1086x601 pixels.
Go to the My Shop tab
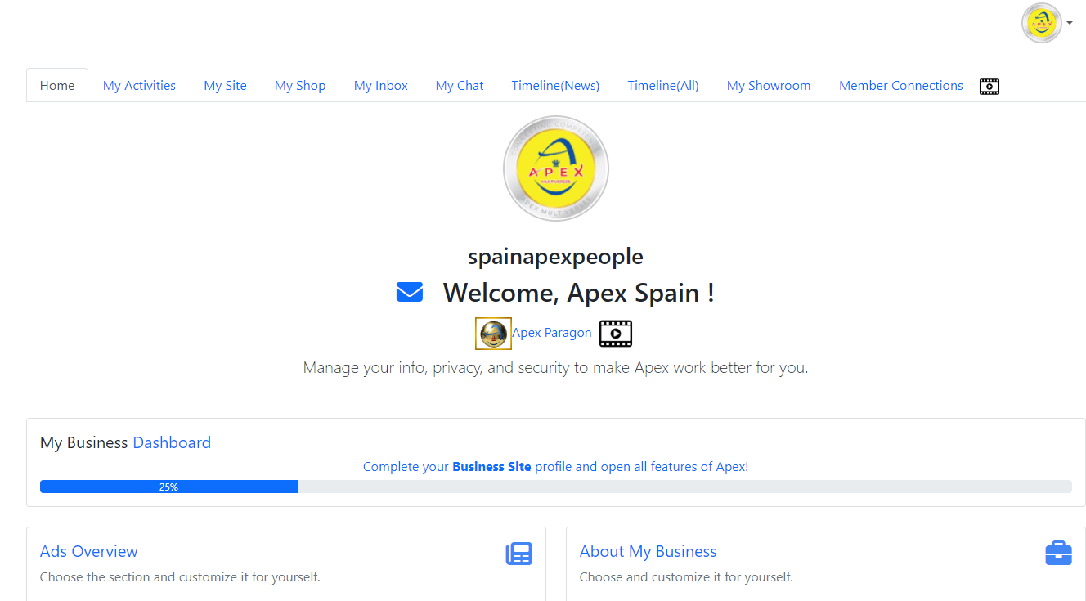click(x=300, y=86)
